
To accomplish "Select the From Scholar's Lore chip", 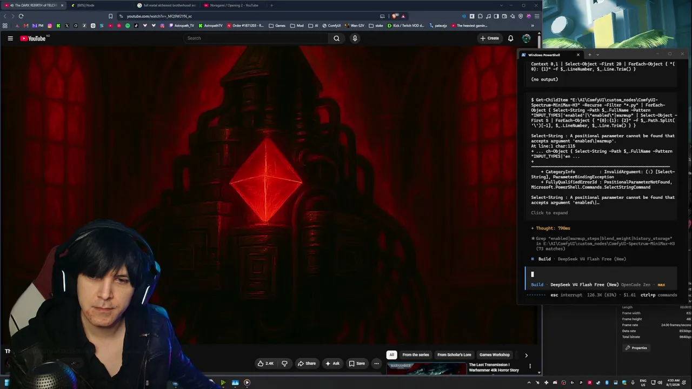I will [x=454, y=355].
